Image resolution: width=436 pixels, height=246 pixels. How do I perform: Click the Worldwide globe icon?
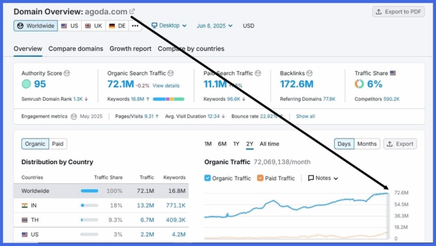click(x=20, y=26)
